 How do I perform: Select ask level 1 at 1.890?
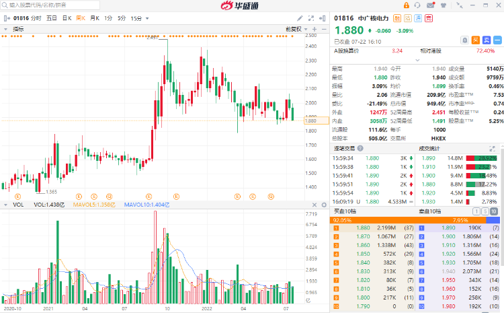[458, 228]
